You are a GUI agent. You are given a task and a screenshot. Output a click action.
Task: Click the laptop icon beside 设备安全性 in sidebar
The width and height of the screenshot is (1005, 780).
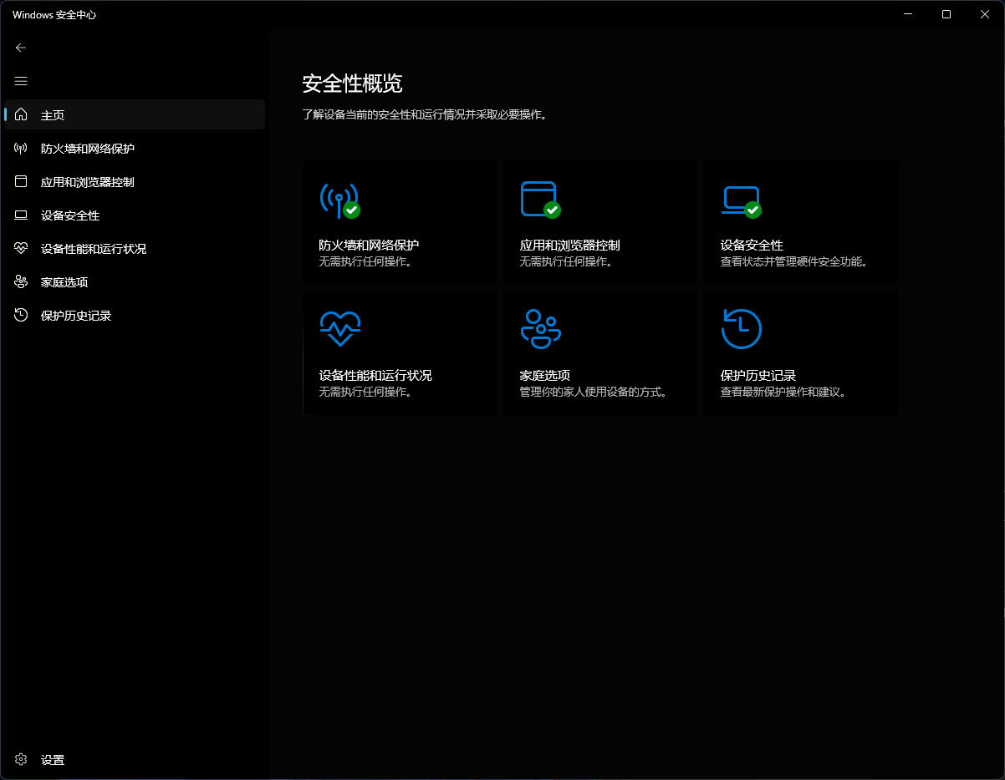(x=21, y=215)
